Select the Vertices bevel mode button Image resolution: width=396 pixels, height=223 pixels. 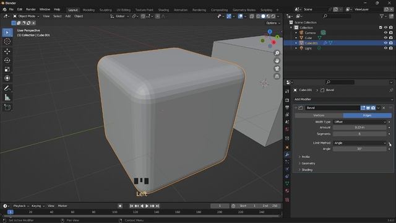click(319, 115)
